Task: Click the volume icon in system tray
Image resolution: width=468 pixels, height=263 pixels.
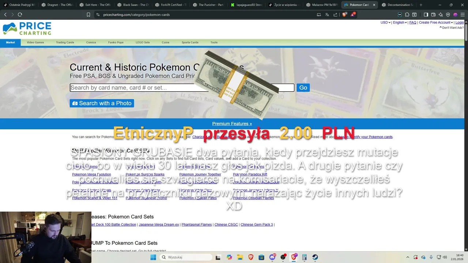Action: [445, 257]
